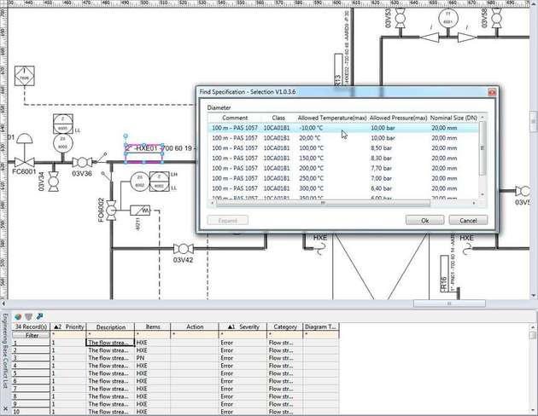Click the vertical scrollbar down arrow in specification list
538x416 pixels.
click(482, 194)
